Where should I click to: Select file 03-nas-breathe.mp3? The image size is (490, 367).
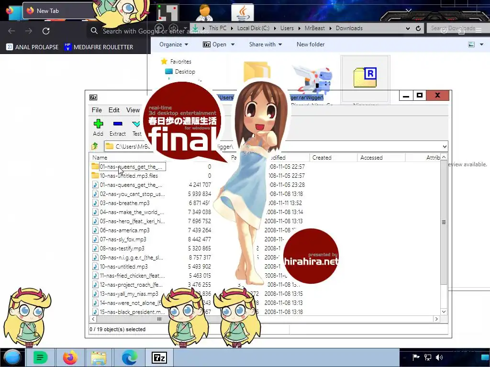[124, 203]
